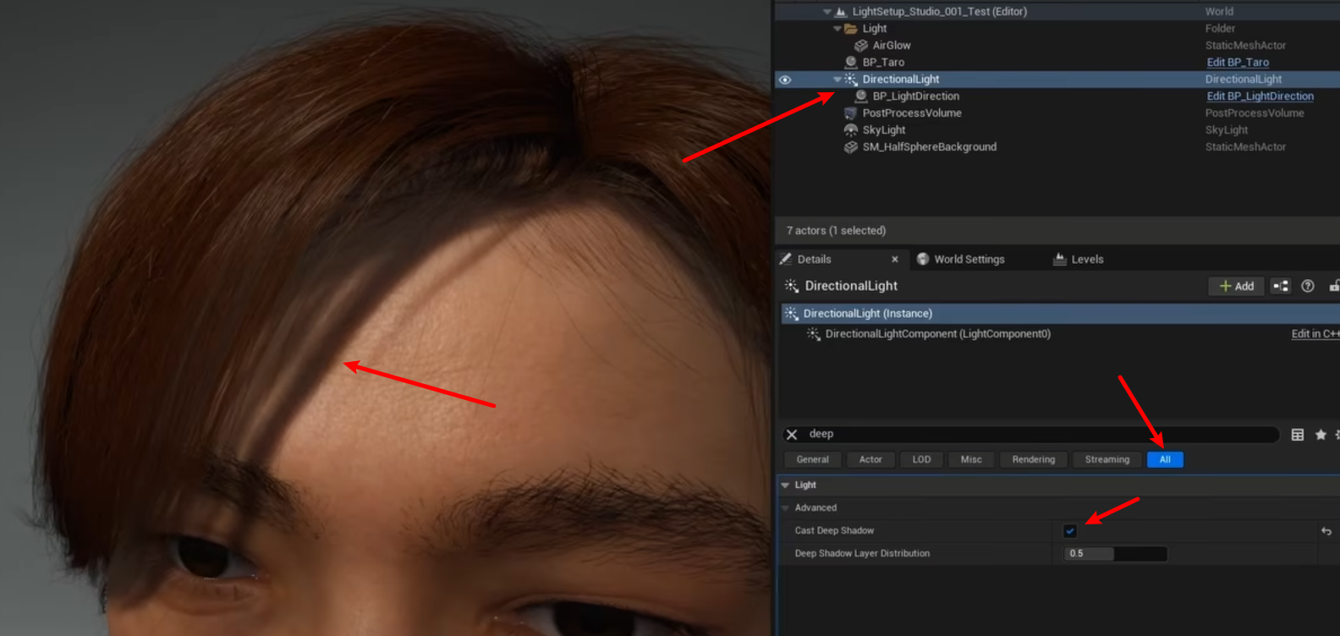This screenshot has height=636, width=1340.
Task: Select the Rendering filter button
Action: [1034, 460]
